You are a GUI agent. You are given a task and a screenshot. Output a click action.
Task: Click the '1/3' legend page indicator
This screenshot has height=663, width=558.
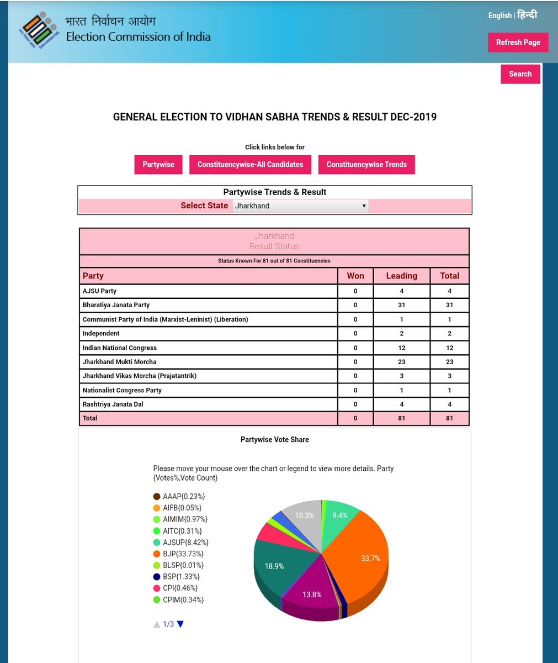[168, 624]
